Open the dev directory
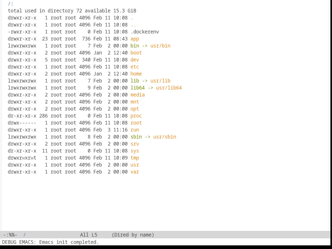Viewport: 332px width, 249px height. (x=135, y=60)
